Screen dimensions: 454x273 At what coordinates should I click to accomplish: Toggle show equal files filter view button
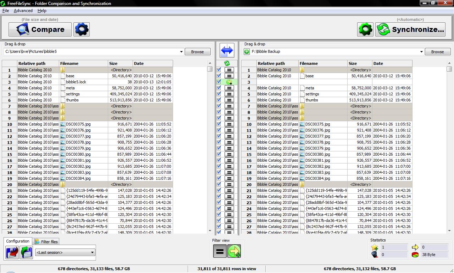(x=220, y=251)
